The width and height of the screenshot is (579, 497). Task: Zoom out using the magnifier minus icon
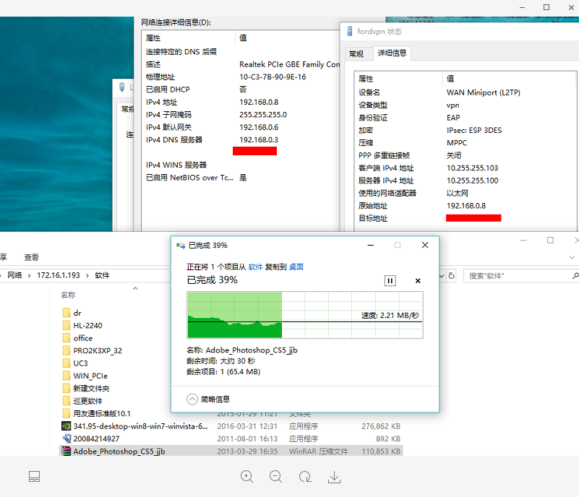point(275,477)
